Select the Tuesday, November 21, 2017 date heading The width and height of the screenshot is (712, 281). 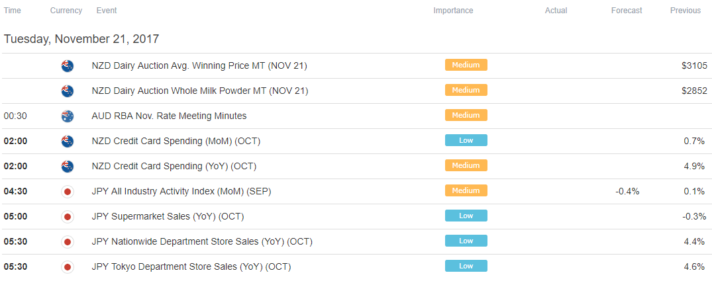coord(81,39)
